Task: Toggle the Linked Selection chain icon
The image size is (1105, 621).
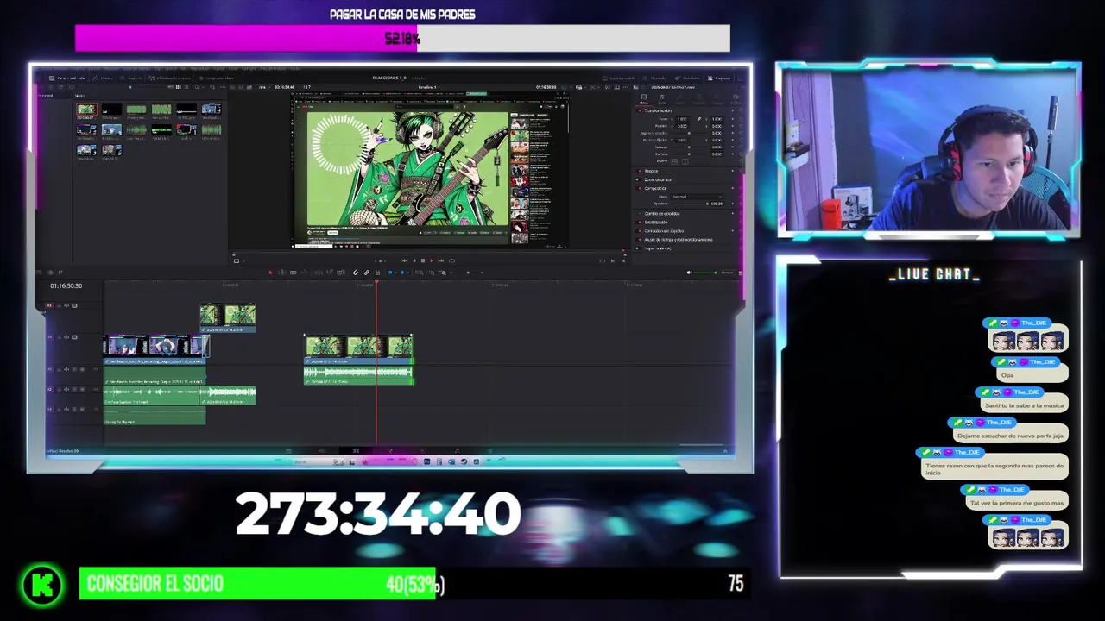Action: tap(366, 273)
